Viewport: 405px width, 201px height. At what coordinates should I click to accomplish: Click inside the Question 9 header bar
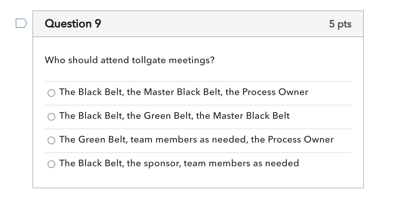click(198, 24)
